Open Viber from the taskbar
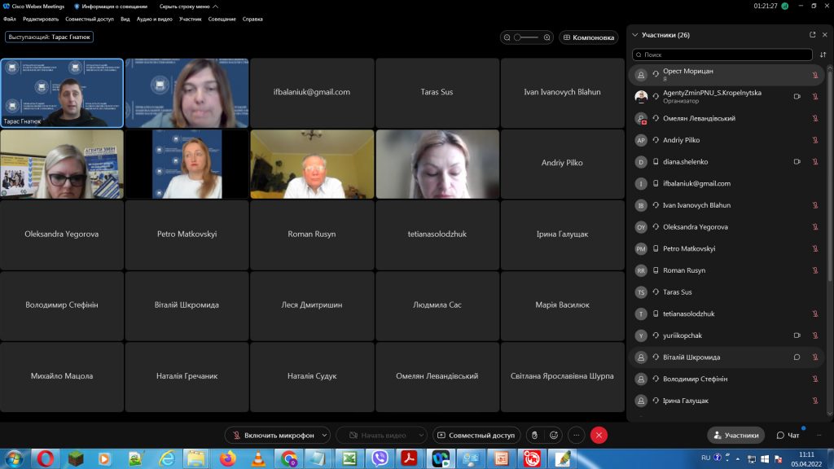 click(378, 459)
